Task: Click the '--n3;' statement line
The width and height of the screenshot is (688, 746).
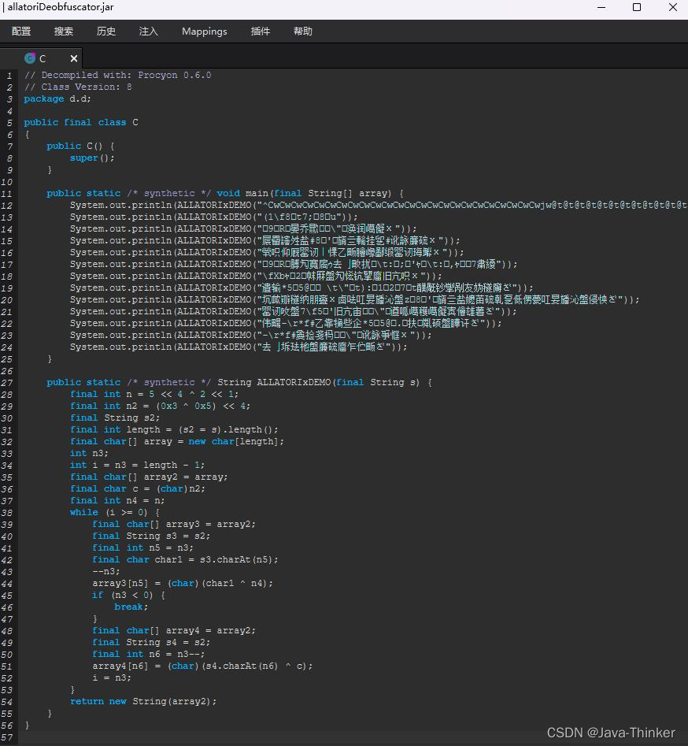Action: click(x=106, y=571)
